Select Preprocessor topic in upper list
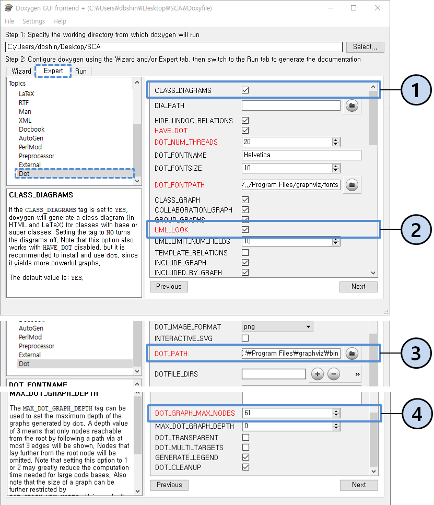Viewport: 434px width, 505px height. 37,156
